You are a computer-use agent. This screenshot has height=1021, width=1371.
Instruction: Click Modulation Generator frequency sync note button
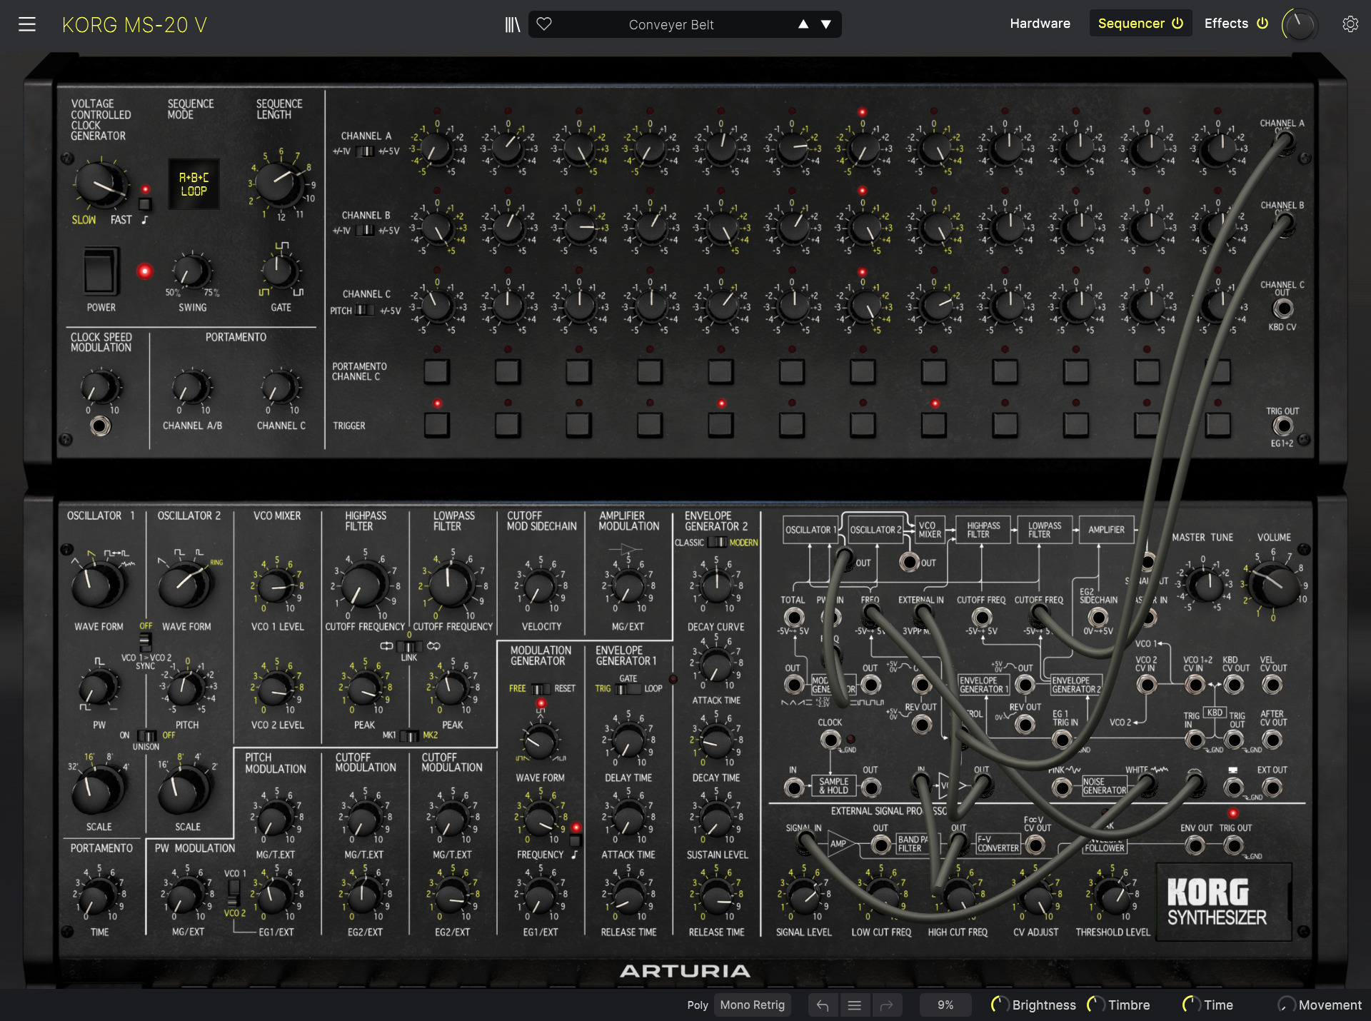point(576,840)
